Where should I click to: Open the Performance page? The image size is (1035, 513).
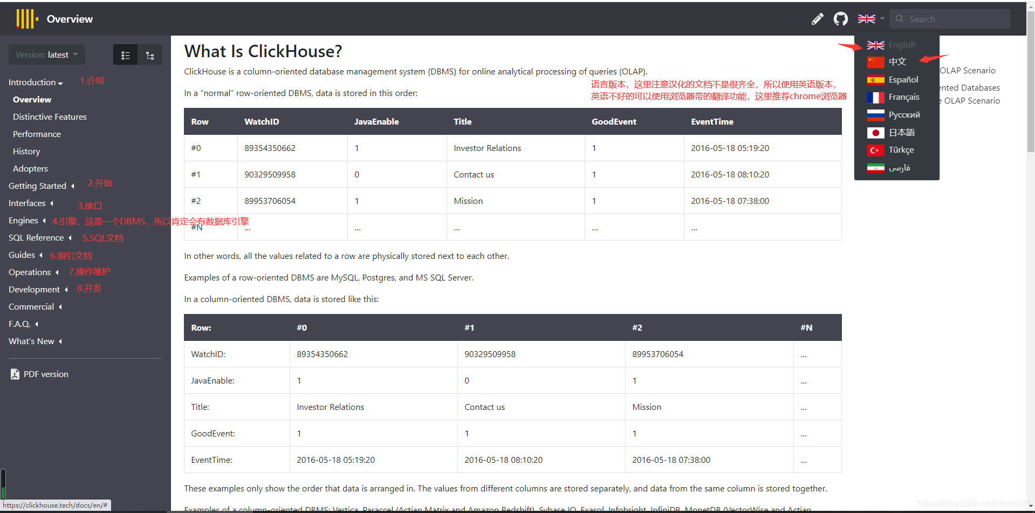tap(37, 134)
